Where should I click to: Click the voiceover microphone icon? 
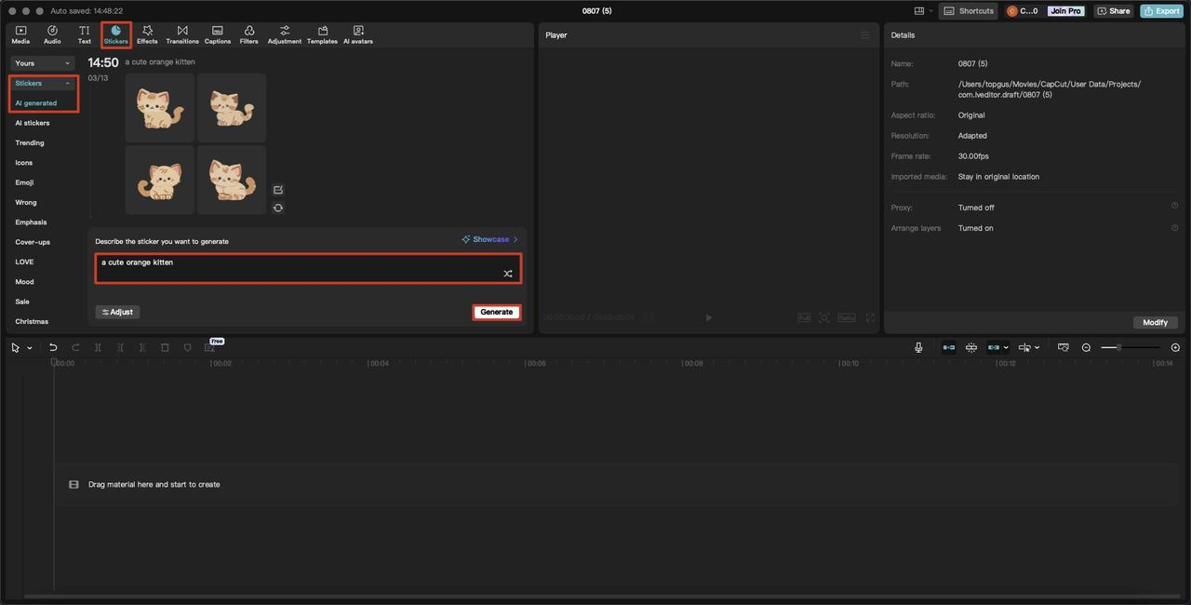click(x=918, y=347)
